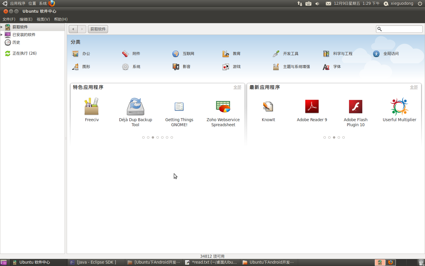The width and height of the screenshot is (425, 266).
Task: Select first page dot of featured applications
Action: [x=143, y=137]
